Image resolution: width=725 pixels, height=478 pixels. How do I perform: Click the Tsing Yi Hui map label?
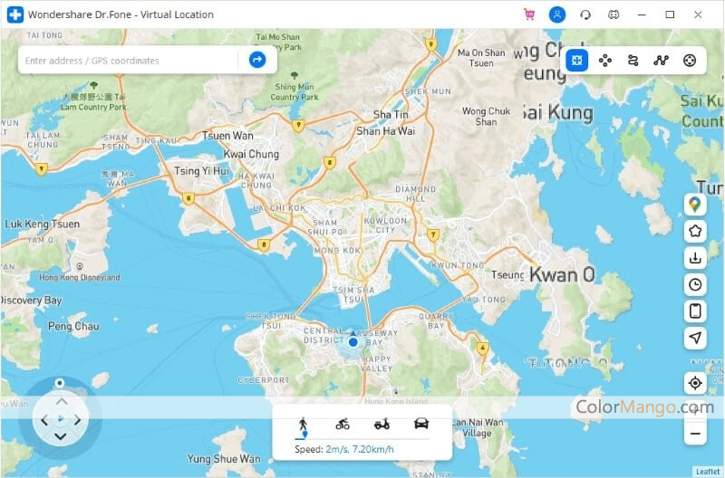coord(201,171)
